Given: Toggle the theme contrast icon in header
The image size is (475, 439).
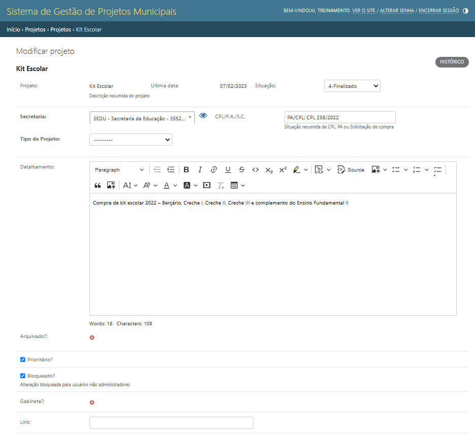Looking at the screenshot, I should click(x=466, y=11).
